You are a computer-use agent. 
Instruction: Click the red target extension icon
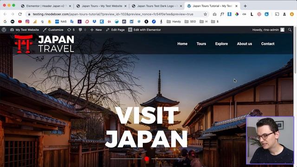(259, 14)
